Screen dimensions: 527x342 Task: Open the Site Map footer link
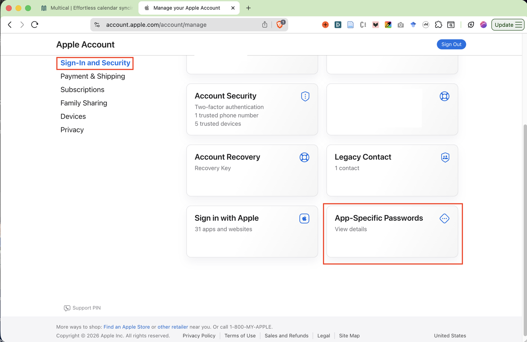click(x=349, y=336)
